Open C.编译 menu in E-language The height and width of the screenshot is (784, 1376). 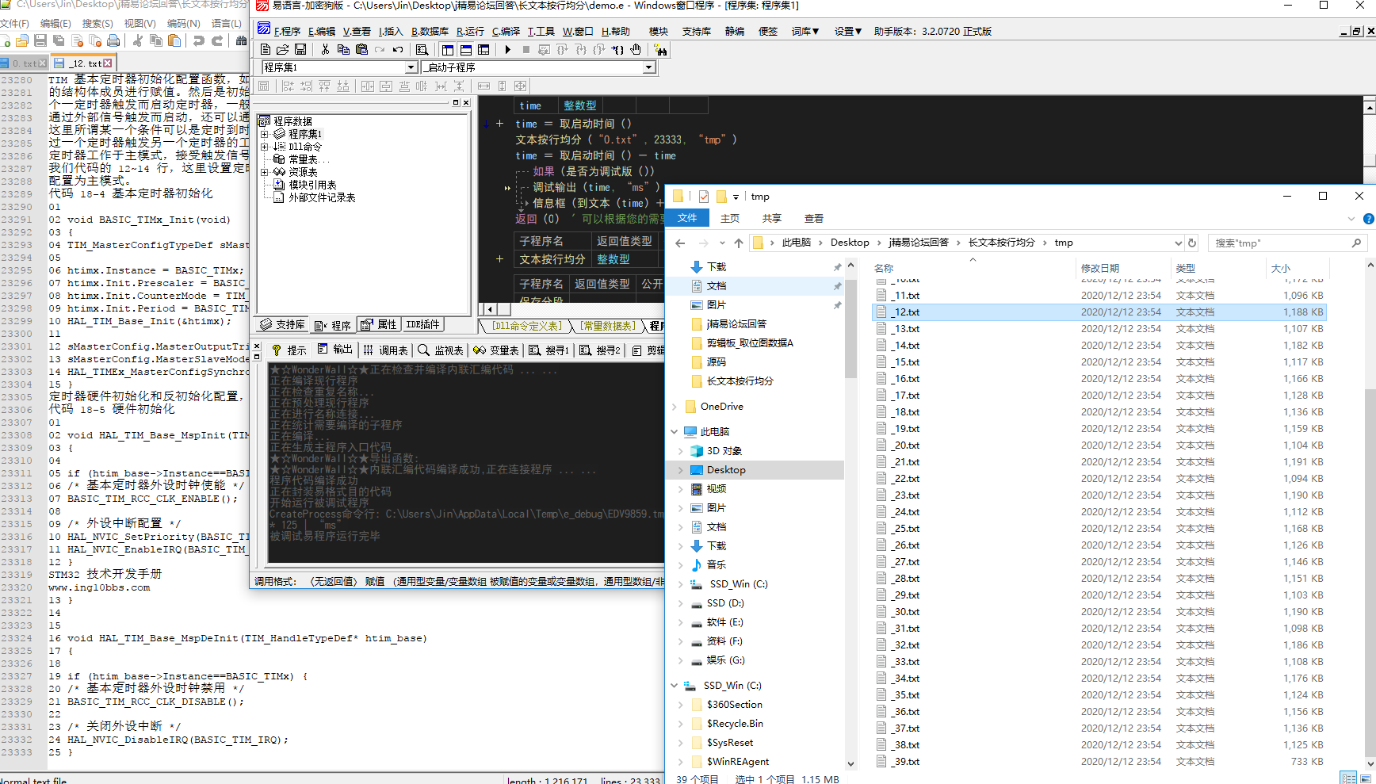(506, 31)
